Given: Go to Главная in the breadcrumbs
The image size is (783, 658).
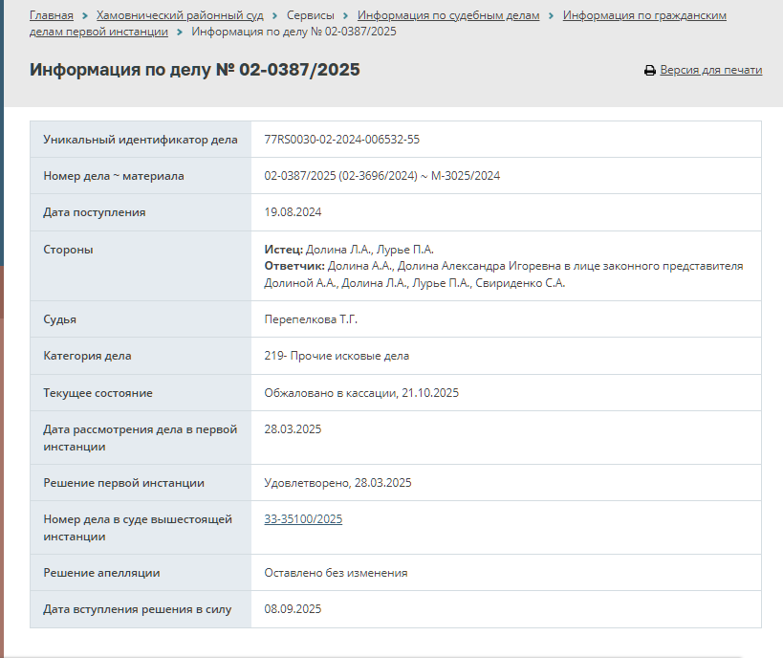Looking at the screenshot, I should coord(52,16).
